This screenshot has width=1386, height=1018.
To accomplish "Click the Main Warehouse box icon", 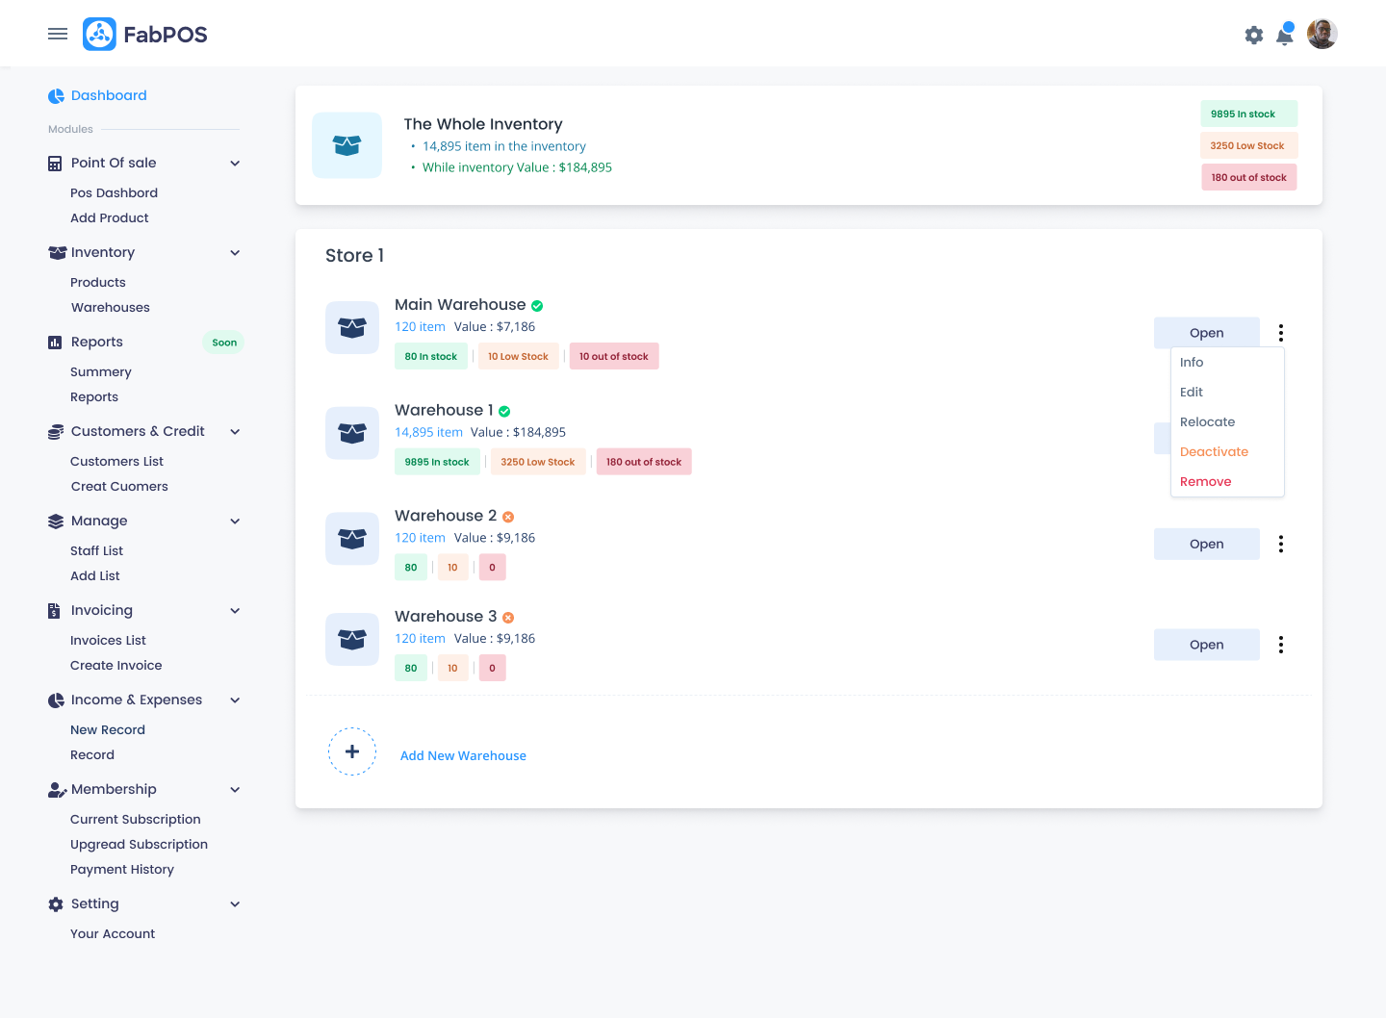I will [352, 328].
